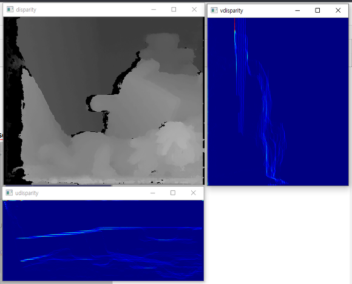This screenshot has height=284, width=352.
Task: Maximize the disparity window
Action: (x=174, y=10)
